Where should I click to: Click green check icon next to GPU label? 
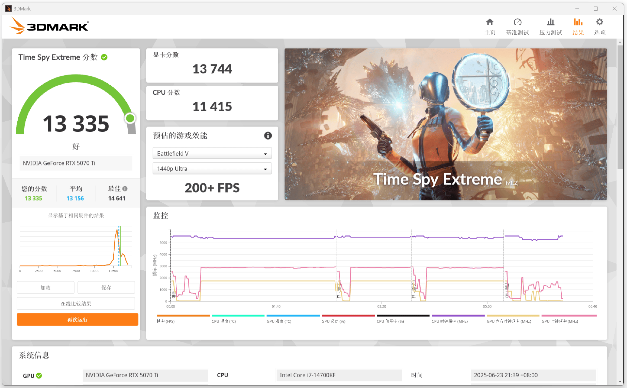39,376
